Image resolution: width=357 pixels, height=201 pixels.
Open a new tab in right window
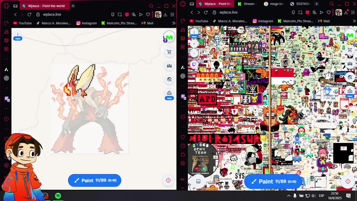coord(316,4)
